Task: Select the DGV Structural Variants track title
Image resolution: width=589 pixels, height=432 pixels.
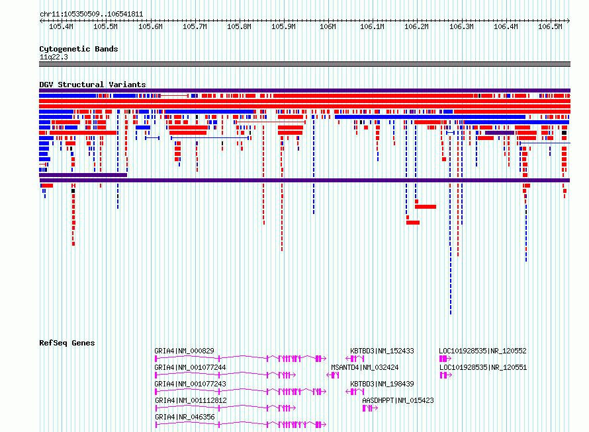Action: coord(93,85)
